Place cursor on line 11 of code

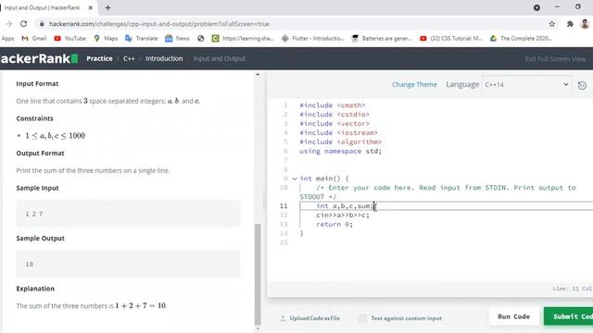tap(447, 205)
